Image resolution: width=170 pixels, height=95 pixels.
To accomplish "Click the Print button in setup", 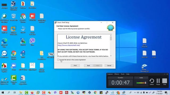I will [x=75, y=65].
